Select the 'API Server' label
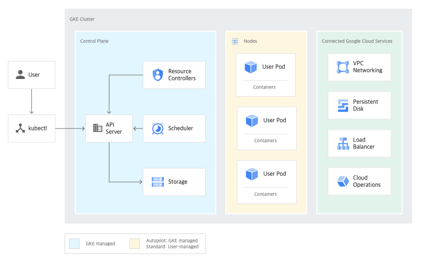This screenshot has width=426, height=260. point(113,128)
